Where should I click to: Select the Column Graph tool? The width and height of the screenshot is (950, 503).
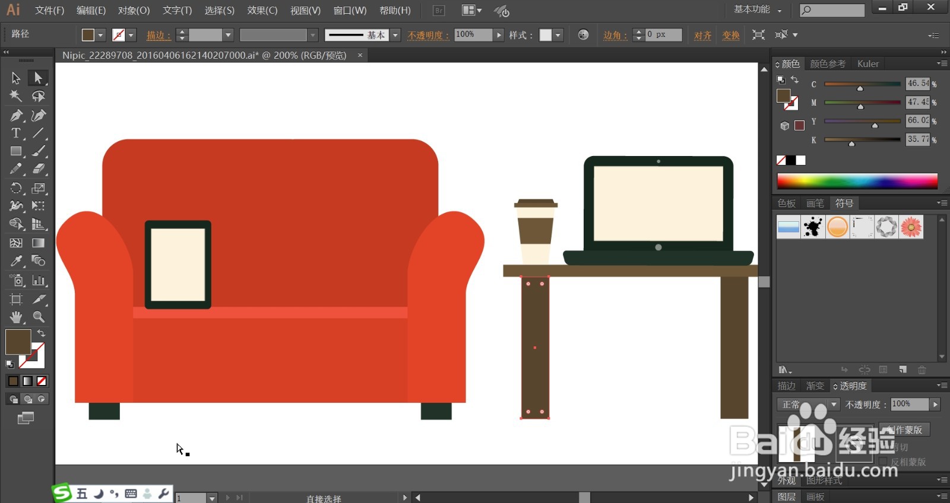[x=38, y=280]
